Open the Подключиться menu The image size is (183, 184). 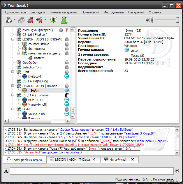click(15, 12)
